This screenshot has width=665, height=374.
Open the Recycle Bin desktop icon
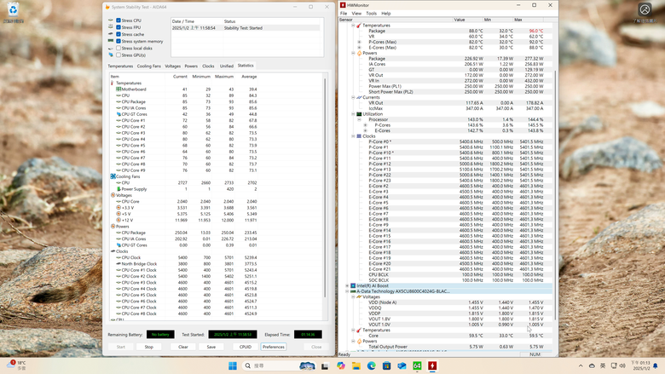click(x=13, y=12)
